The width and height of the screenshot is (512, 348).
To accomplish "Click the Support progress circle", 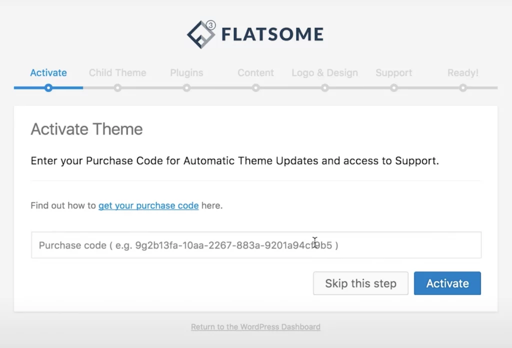I will coord(394,88).
